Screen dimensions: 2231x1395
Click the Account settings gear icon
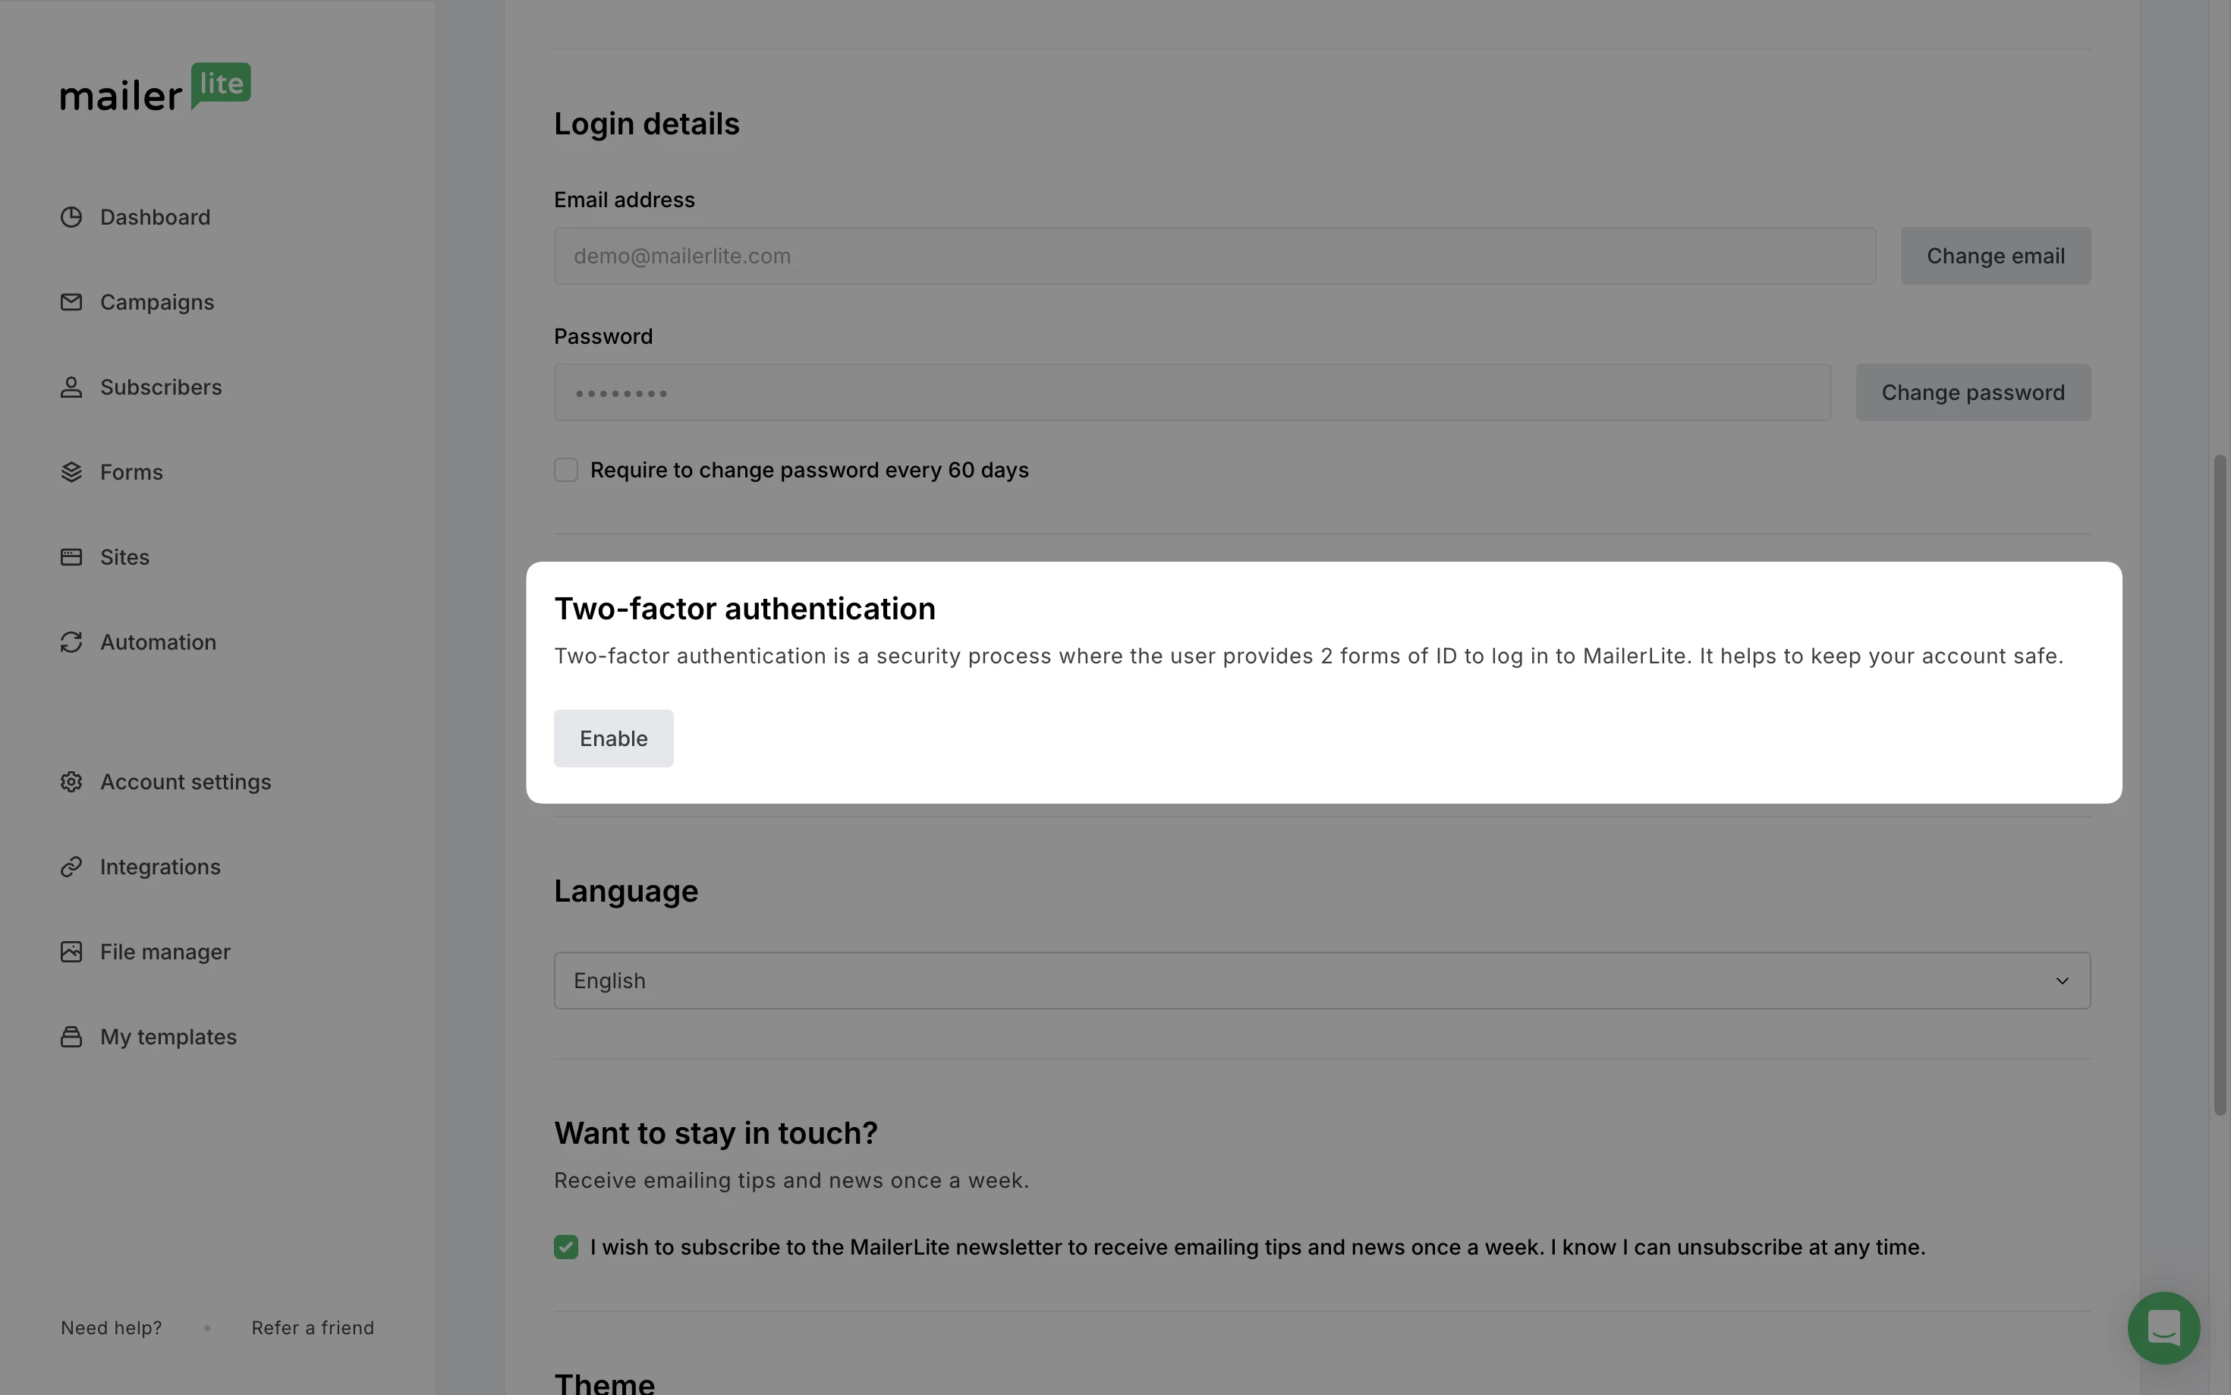pyautogui.click(x=71, y=783)
